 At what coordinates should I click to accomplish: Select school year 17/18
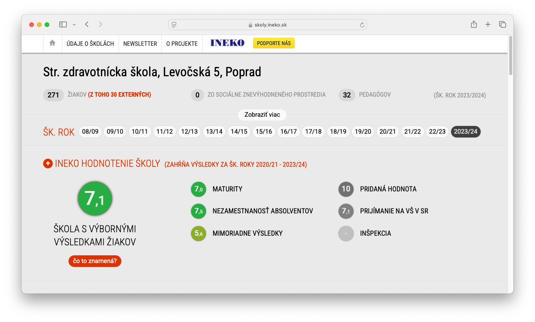(x=313, y=132)
